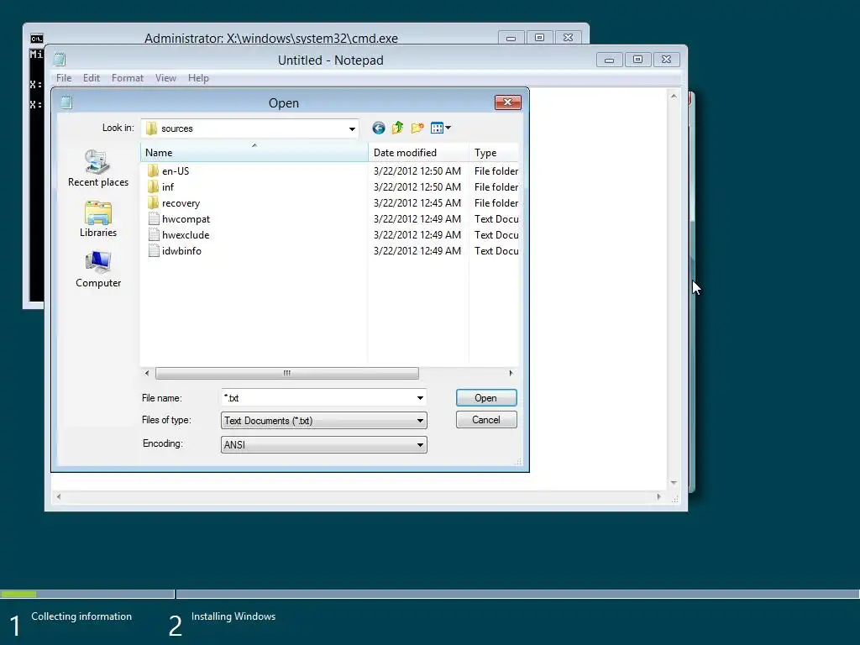Click file list scroll right arrow
860x645 pixels.
coord(511,373)
